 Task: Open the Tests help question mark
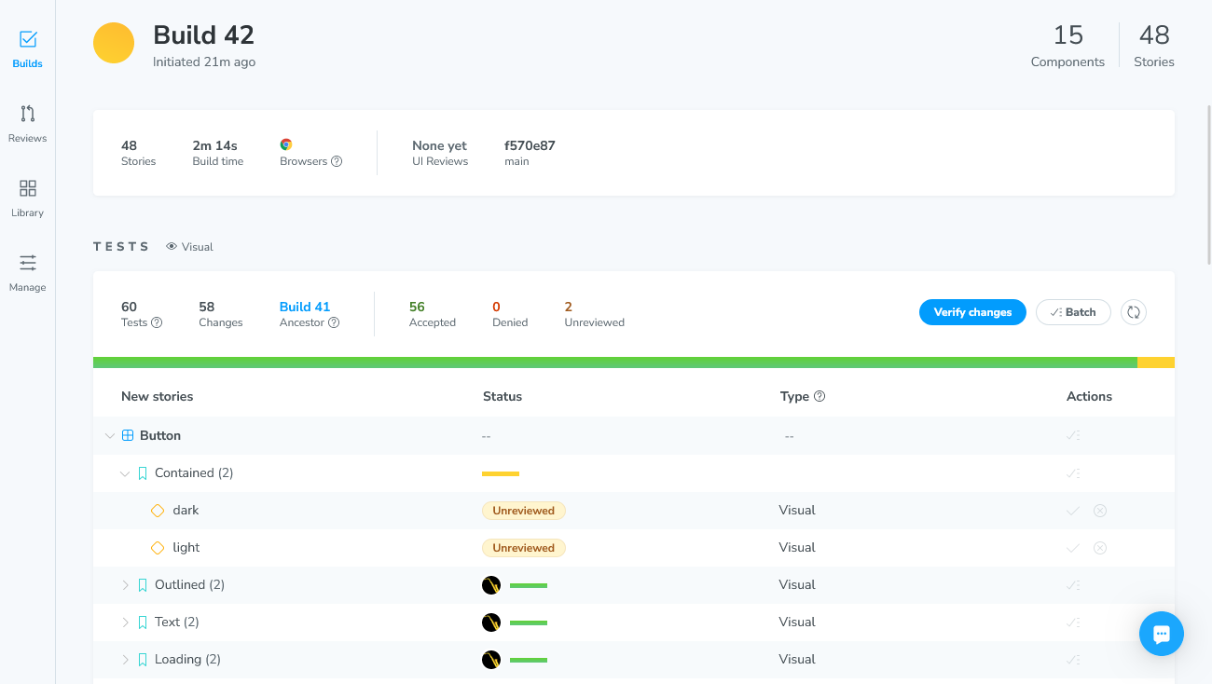tap(157, 322)
